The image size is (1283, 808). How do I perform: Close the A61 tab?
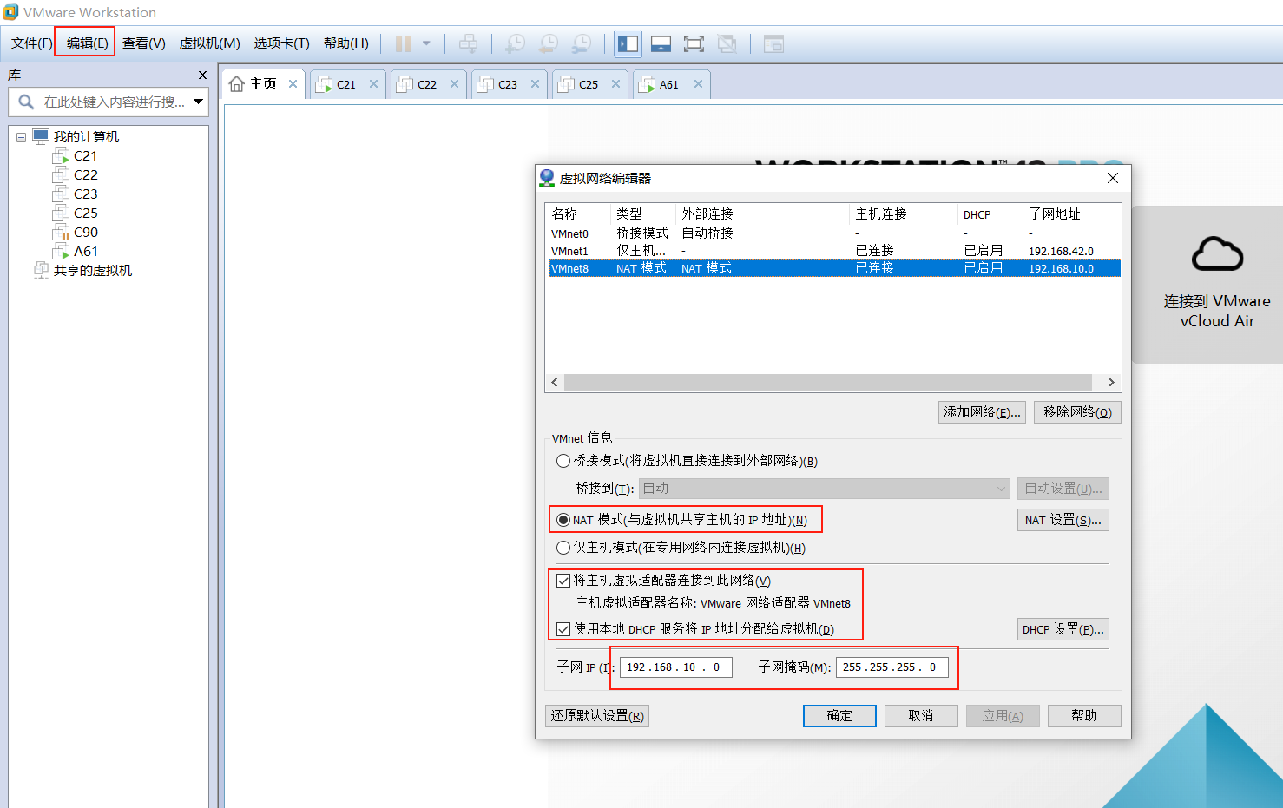pyautogui.click(x=699, y=84)
